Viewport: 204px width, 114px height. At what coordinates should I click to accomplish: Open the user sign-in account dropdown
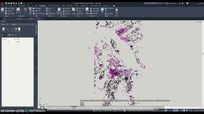click(172, 3)
